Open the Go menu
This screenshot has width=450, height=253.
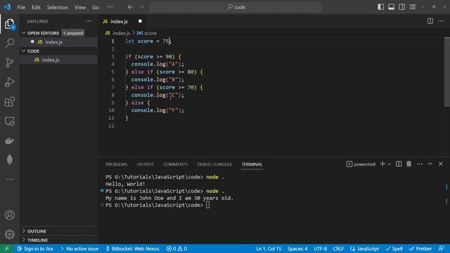pyautogui.click(x=96, y=7)
